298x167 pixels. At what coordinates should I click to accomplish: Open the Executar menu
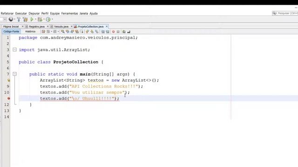point(21,13)
